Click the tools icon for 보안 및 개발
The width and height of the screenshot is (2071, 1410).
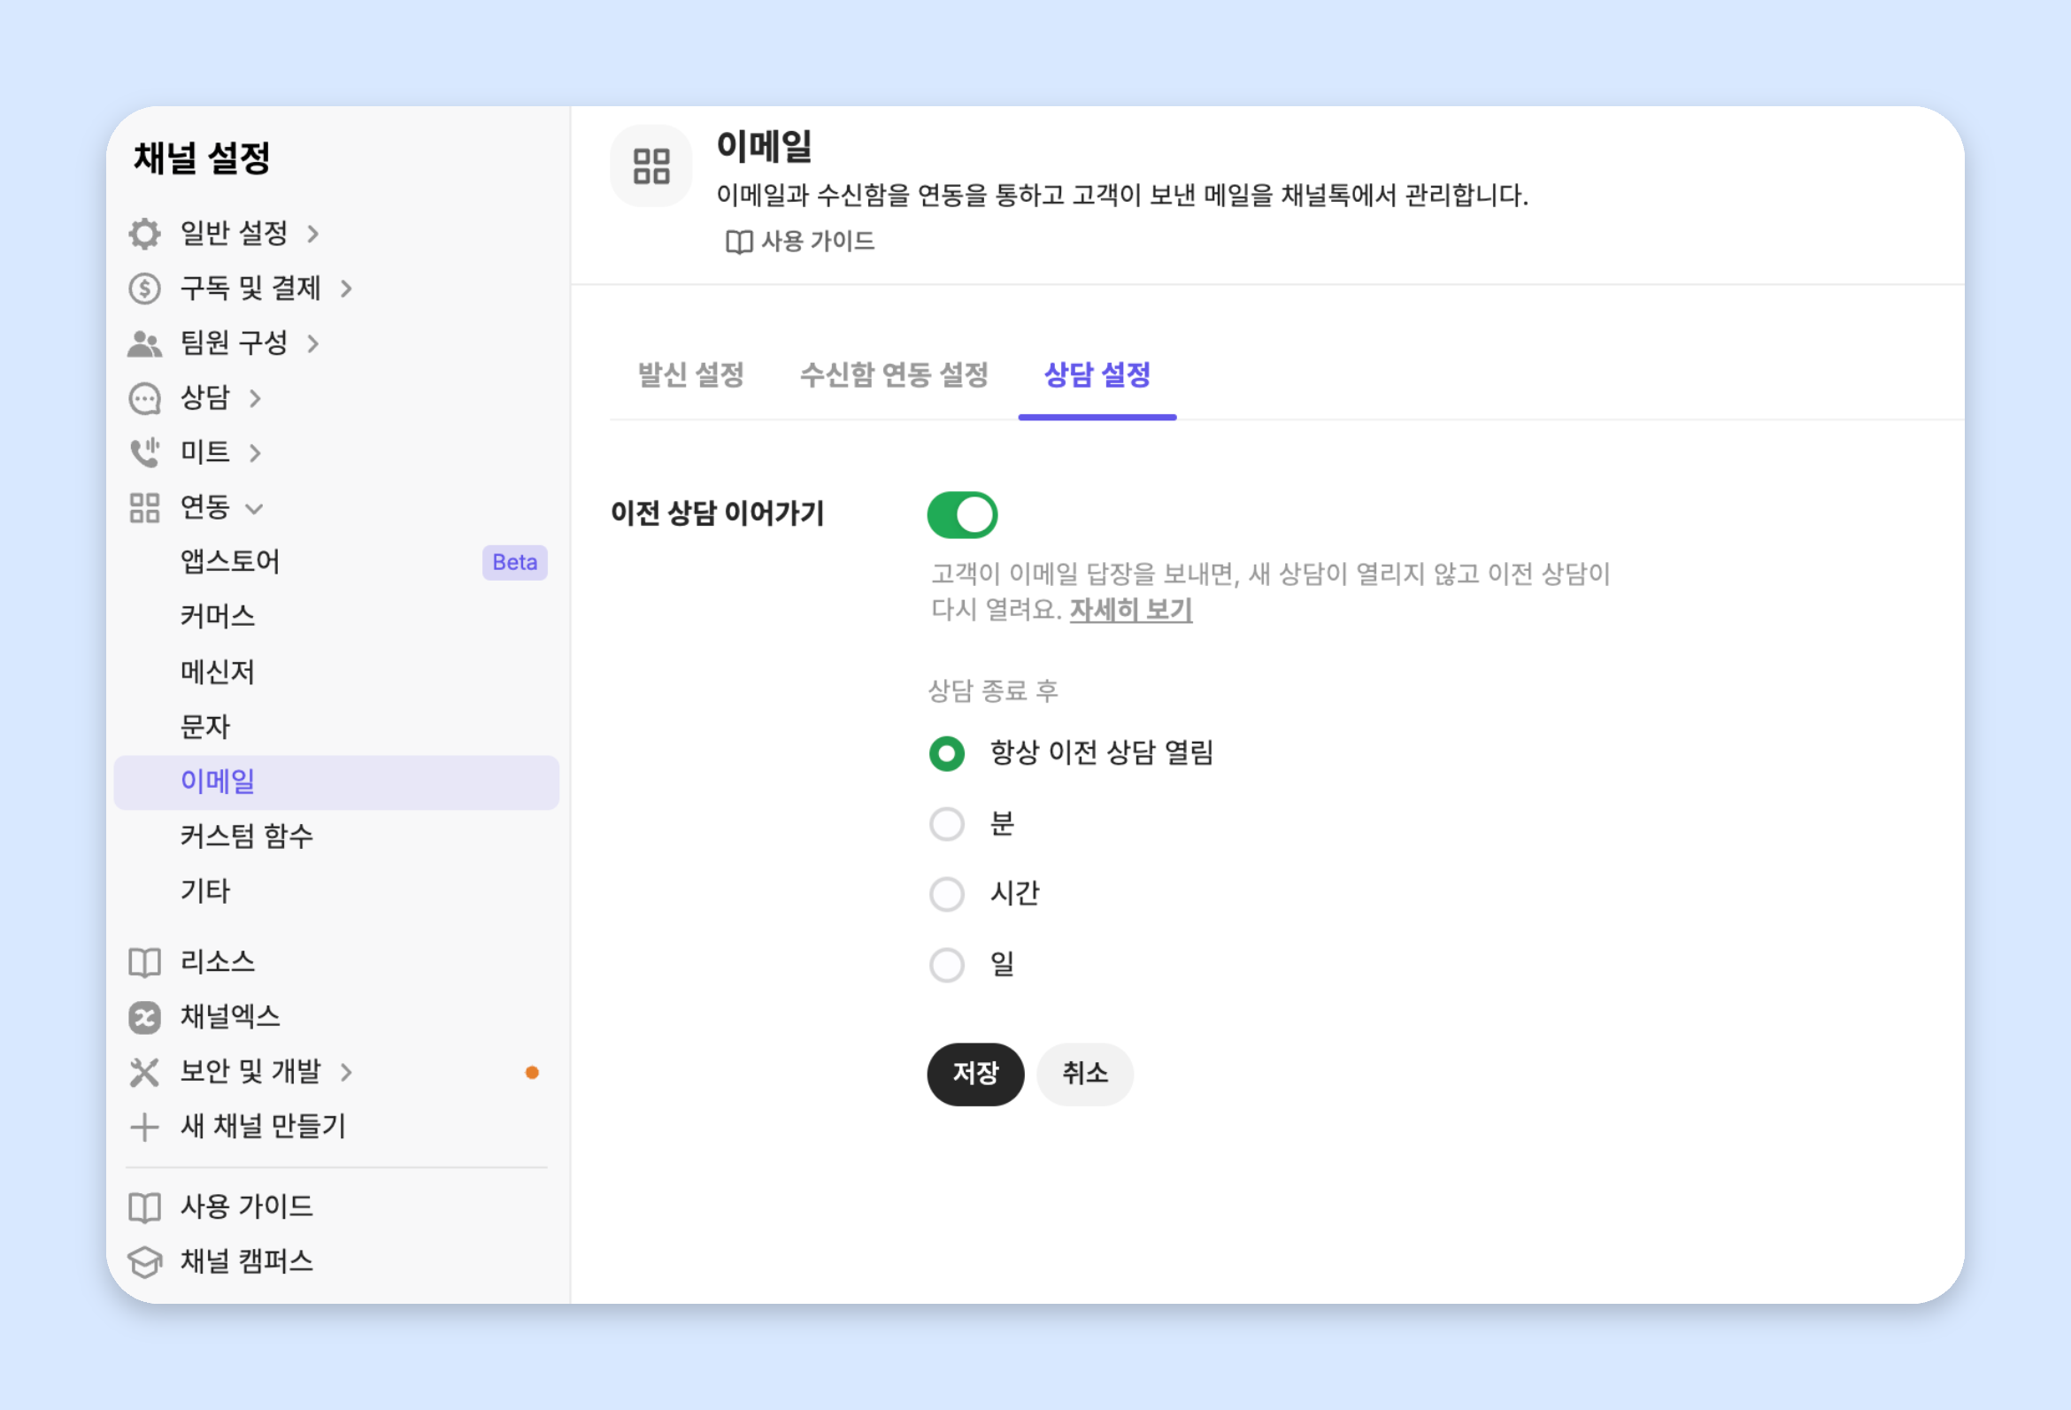tap(144, 1072)
